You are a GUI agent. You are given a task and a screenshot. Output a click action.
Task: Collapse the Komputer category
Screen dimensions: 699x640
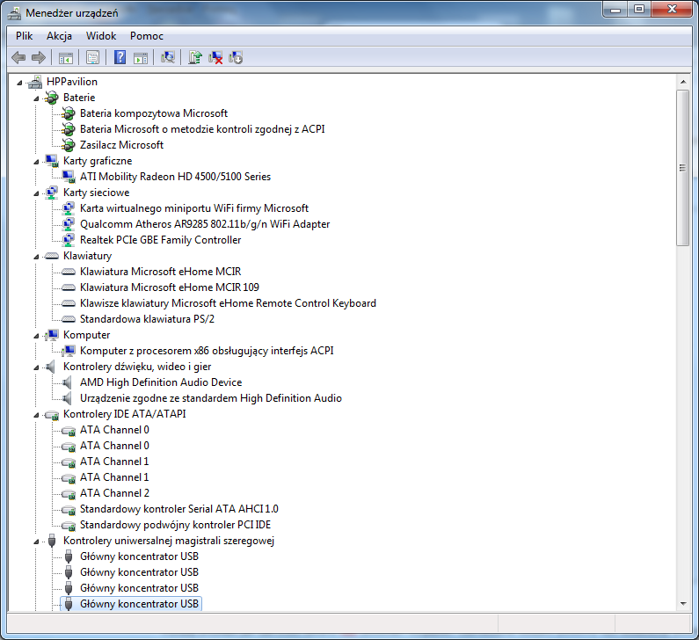(37, 336)
